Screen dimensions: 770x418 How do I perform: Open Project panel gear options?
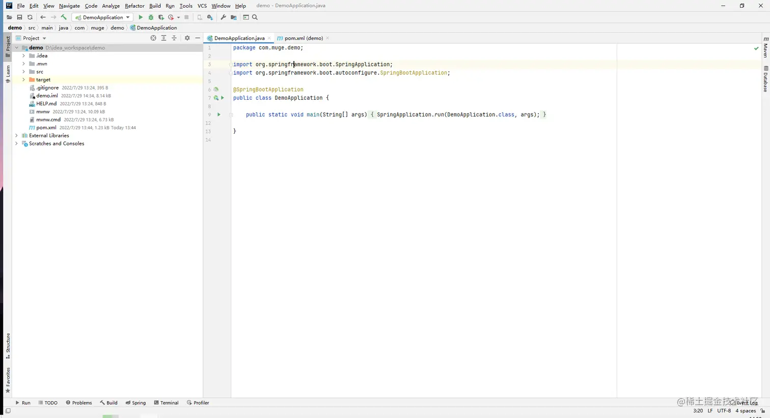click(x=187, y=38)
